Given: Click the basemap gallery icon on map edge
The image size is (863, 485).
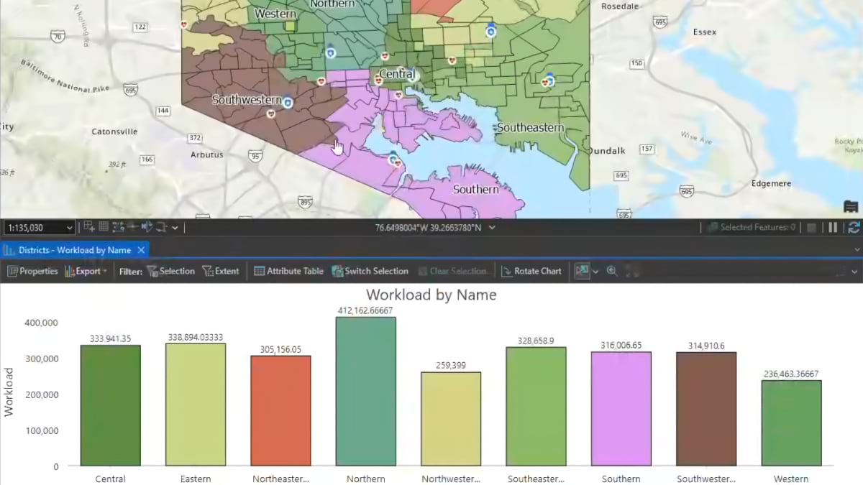Looking at the screenshot, I should coord(851,206).
